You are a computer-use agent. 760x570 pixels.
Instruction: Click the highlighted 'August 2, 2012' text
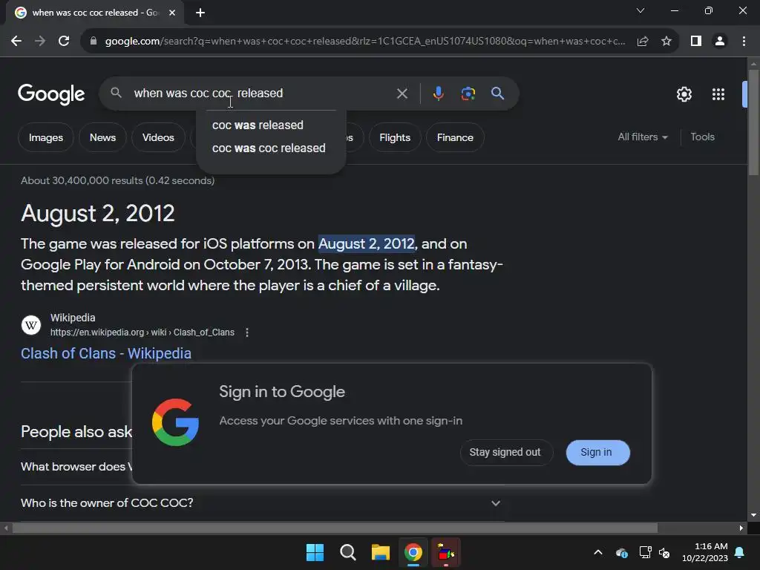[x=367, y=243]
